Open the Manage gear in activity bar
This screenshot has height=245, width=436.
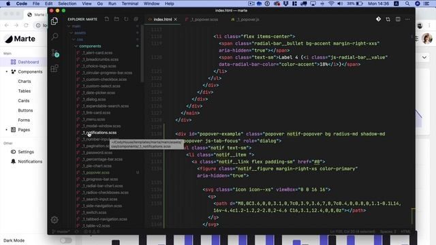tap(54, 220)
